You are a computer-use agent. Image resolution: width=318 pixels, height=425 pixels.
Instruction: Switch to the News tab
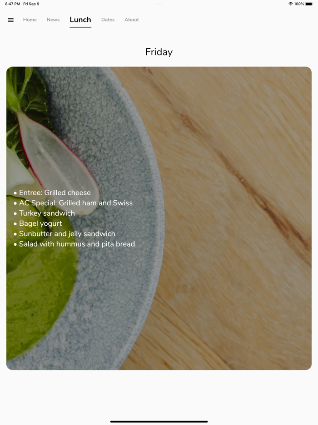[x=53, y=20]
